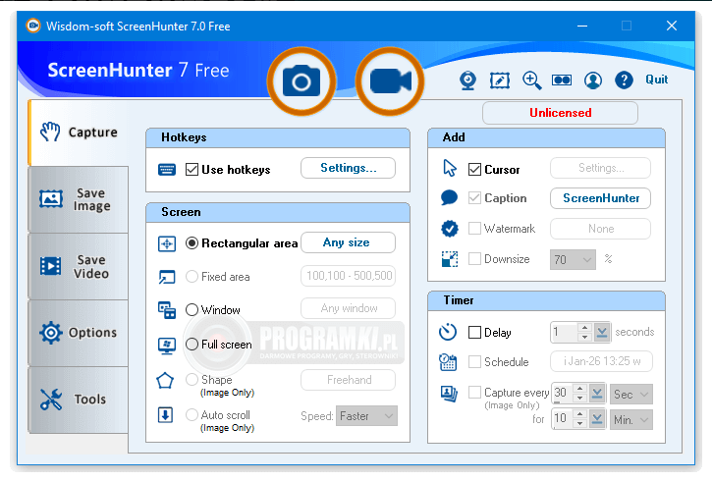Click the Delay spinner up arrow
The image size is (712, 481).
coord(585,328)
